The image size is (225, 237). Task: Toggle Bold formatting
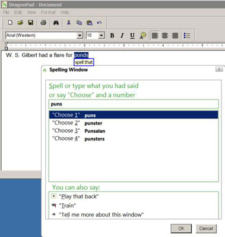pos(112,36)
